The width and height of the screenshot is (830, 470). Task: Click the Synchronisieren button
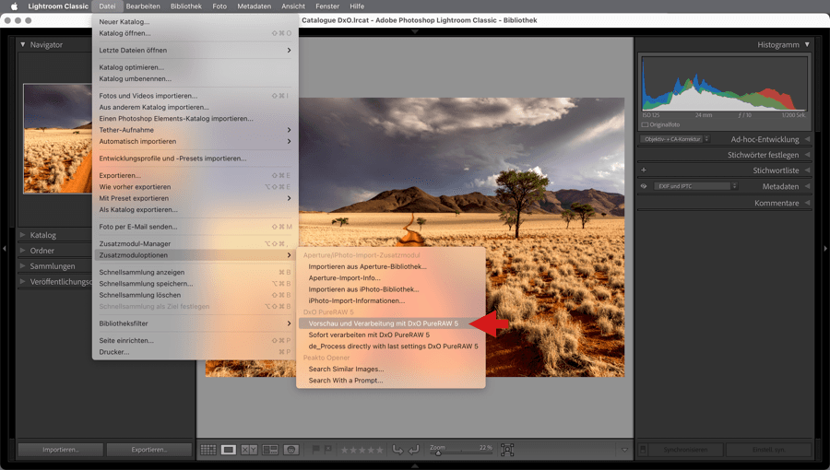pos(685,450)
